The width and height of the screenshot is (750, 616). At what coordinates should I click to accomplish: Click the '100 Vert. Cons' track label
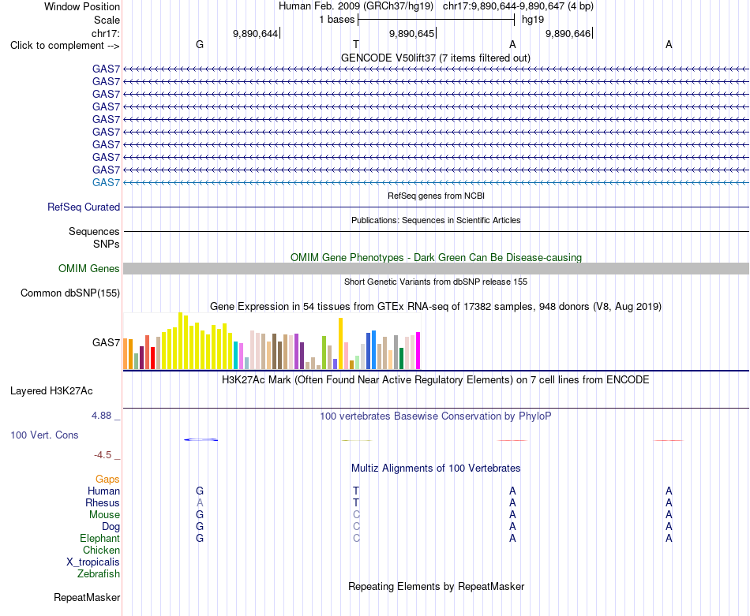44,435
